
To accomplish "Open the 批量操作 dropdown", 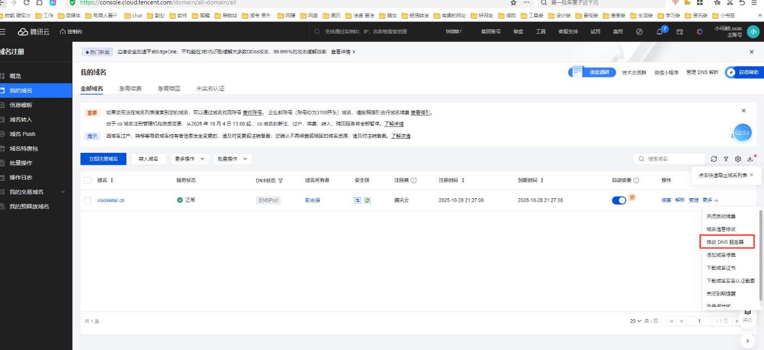I will [232, 159].
